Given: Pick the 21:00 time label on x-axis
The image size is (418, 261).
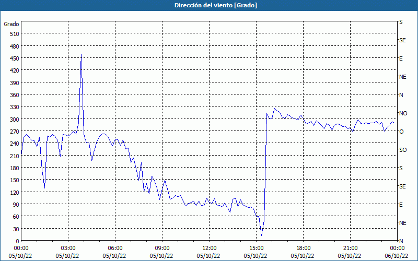Looking at the screenshot, I should (350, 248).
